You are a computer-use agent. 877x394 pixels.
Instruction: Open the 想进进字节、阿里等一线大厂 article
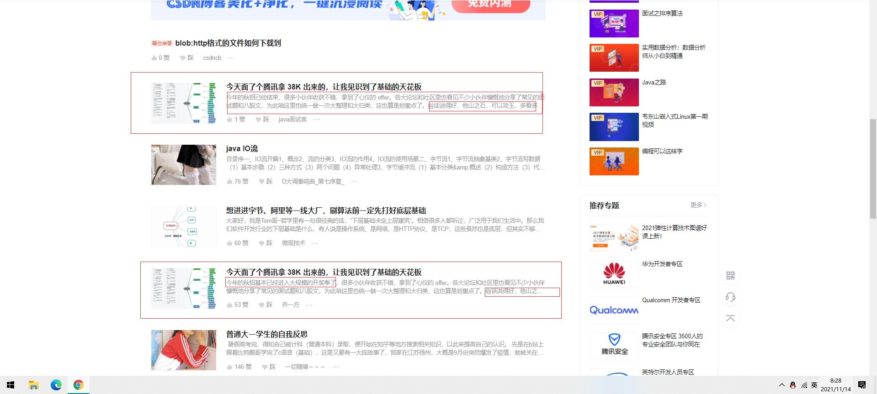[326, 210]
